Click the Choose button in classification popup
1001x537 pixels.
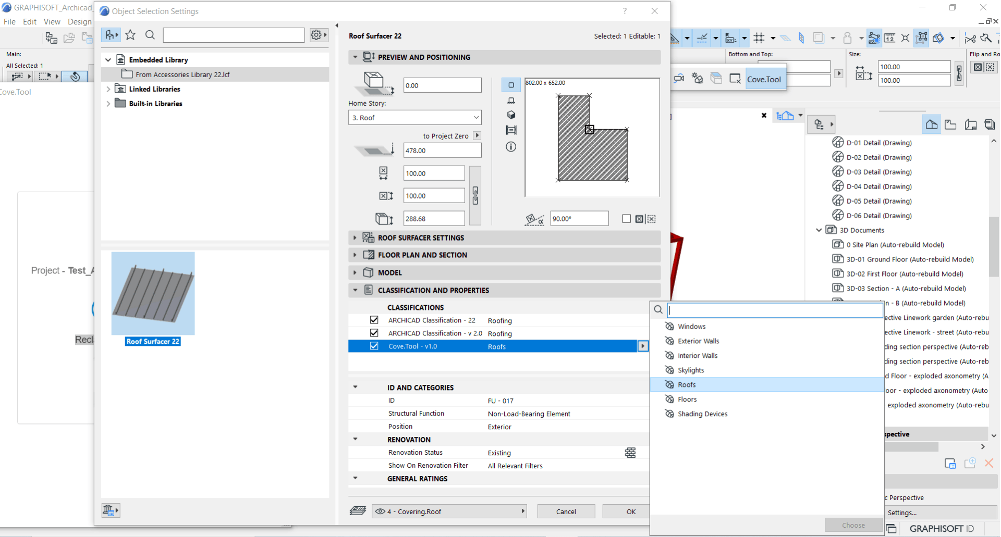pyautogui.click(x=853, y=525)
